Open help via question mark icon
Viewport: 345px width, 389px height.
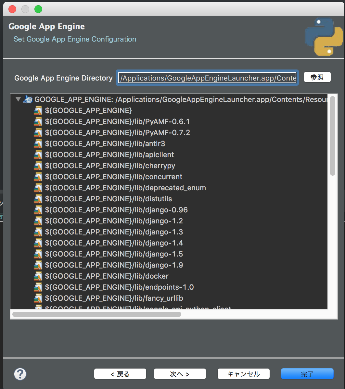point(20,374)
